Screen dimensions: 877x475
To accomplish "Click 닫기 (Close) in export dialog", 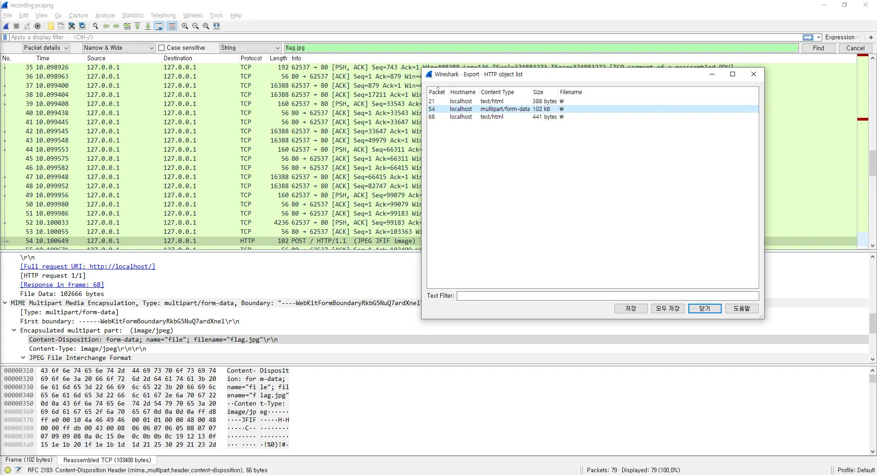I will coord(705,308).
